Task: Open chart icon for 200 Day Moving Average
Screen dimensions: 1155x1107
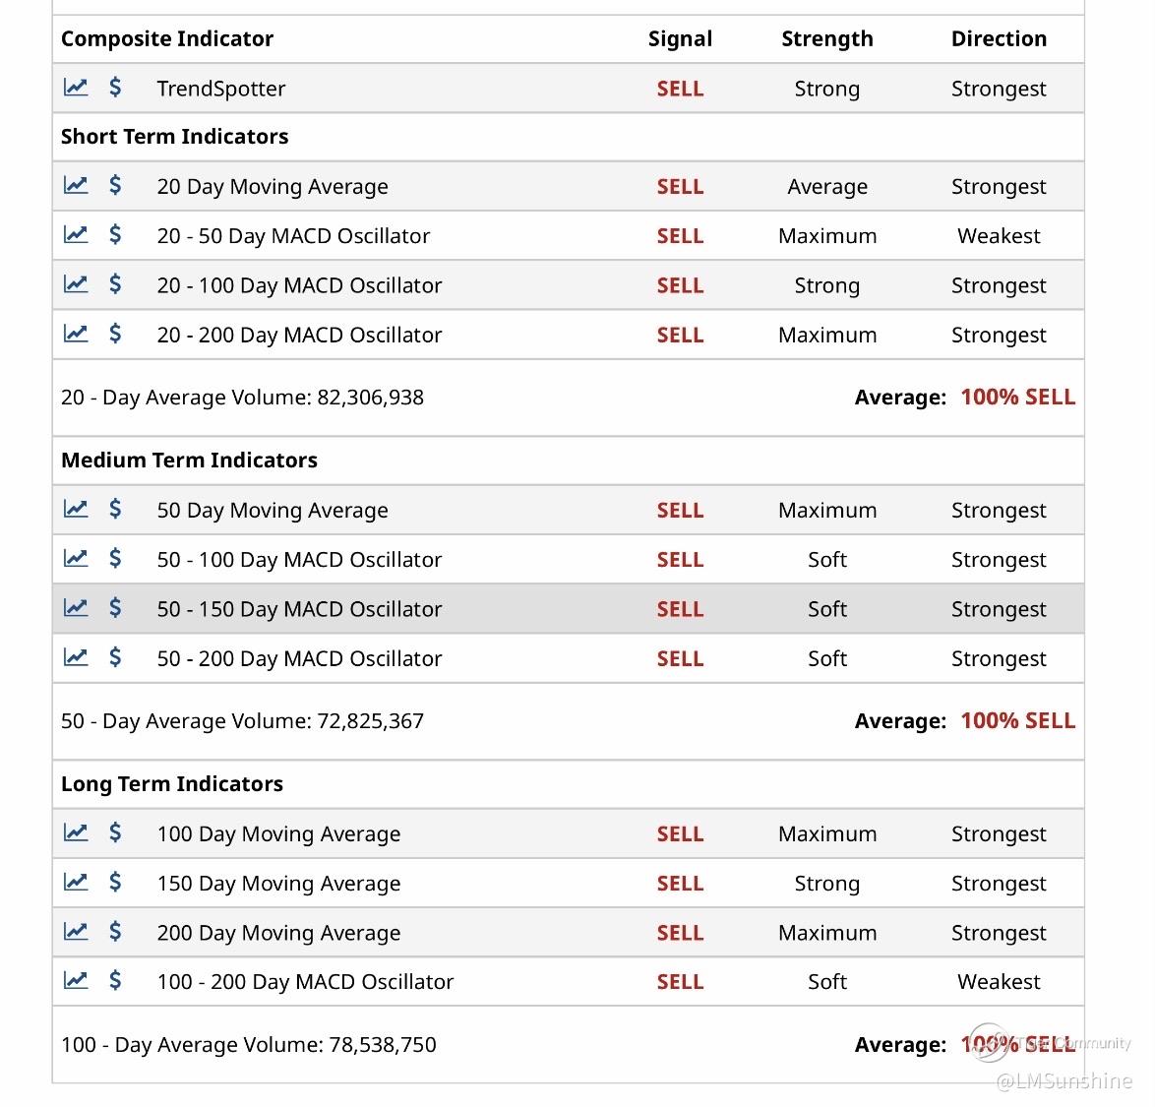Action: pos(76,931)
